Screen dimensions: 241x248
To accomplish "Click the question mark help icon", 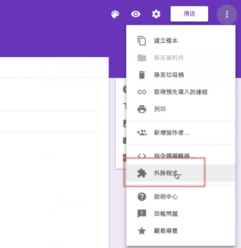I will click(142, 197).
